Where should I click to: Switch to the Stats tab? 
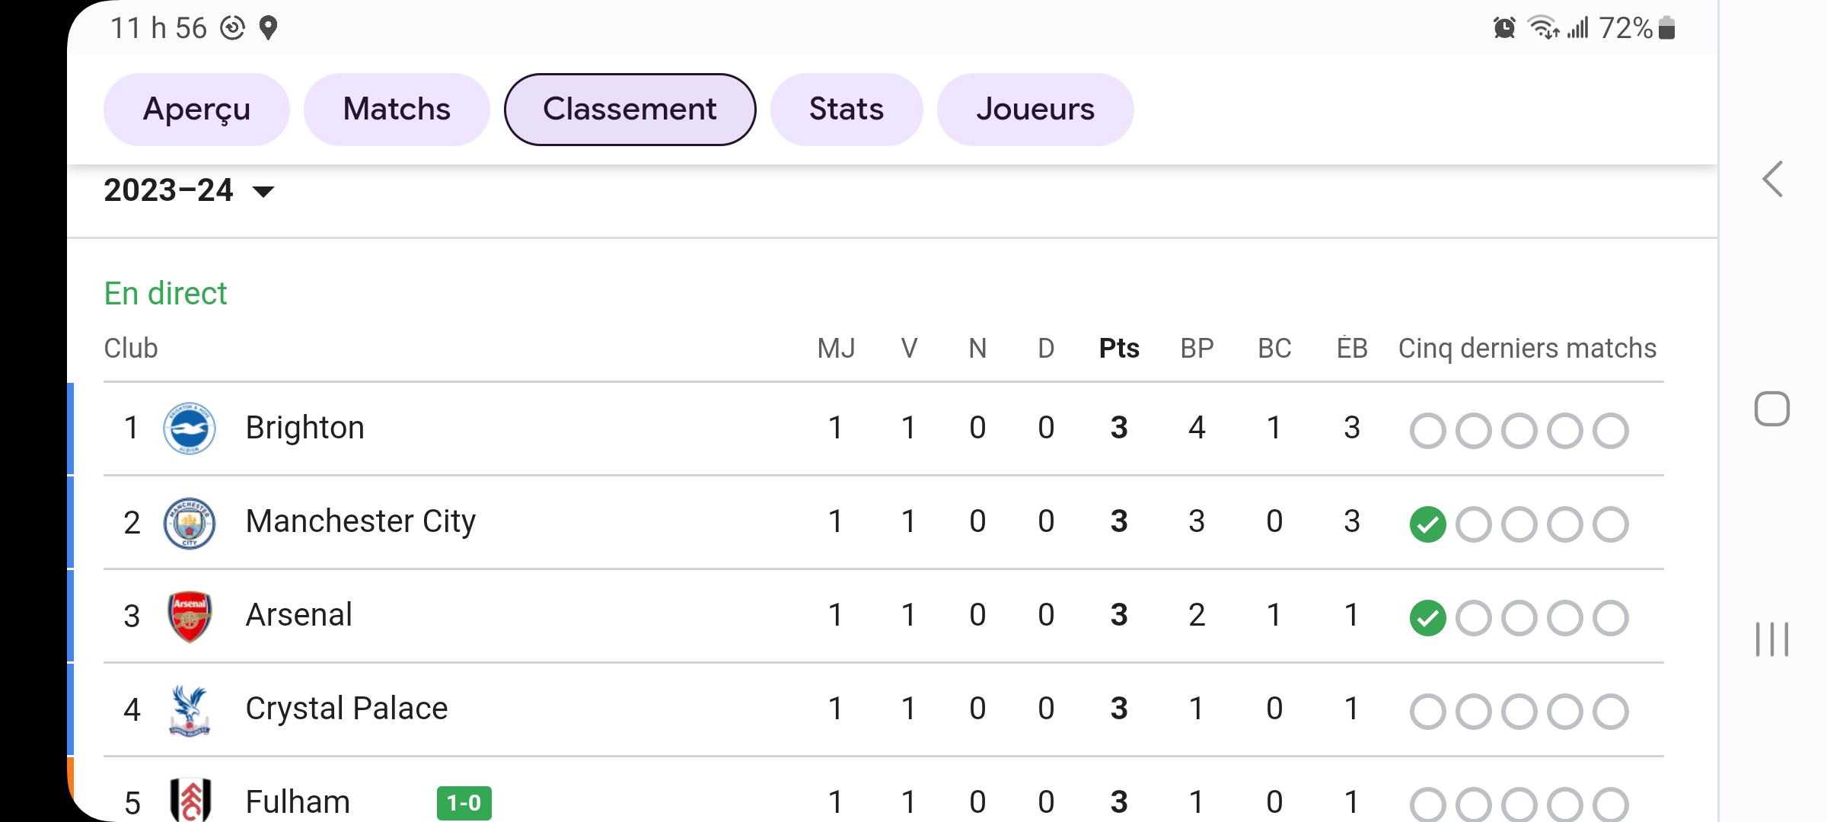[x=847, y=110]
